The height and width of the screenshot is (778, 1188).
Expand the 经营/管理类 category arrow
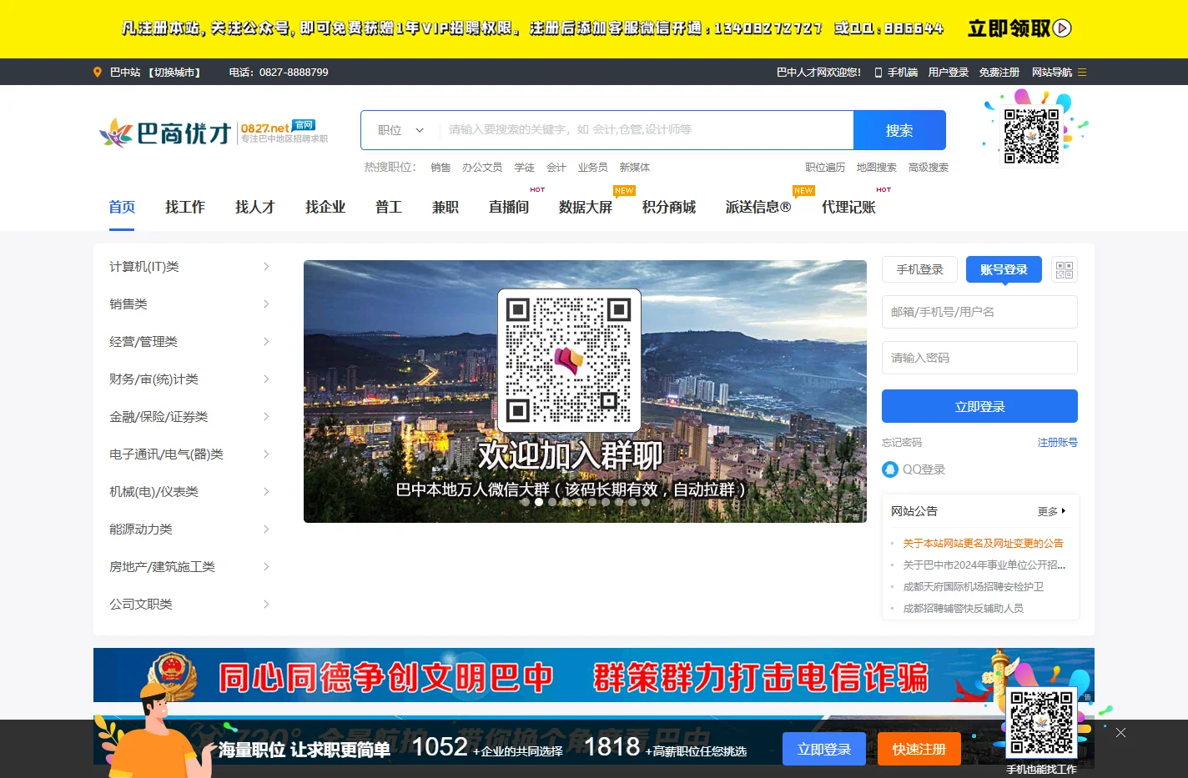point(266,342)
